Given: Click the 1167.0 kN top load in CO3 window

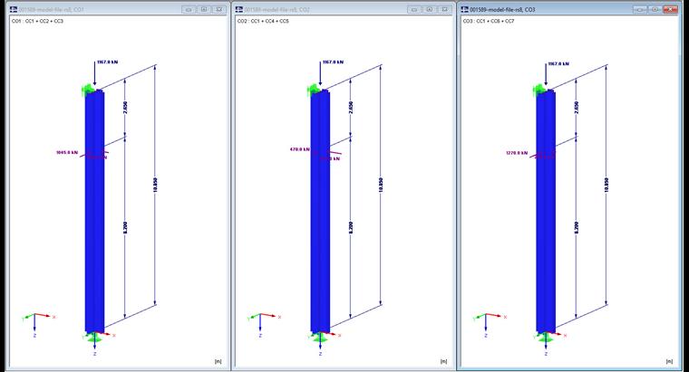Looking at the screenshot, I should point(558,64).
